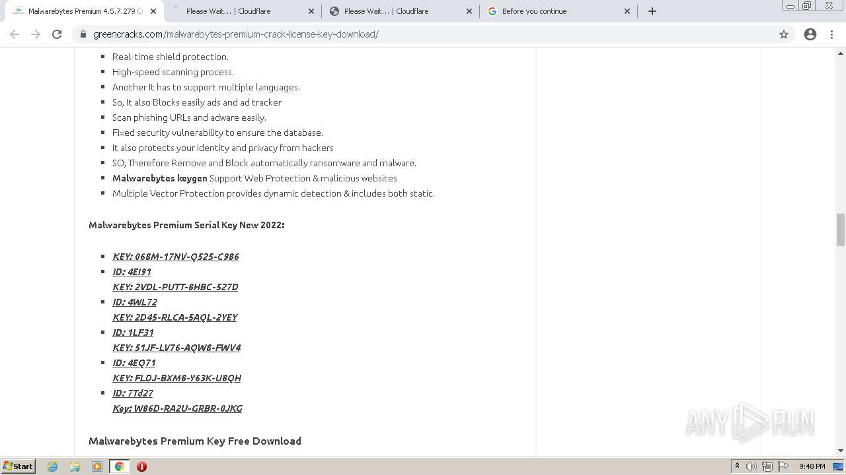This screenshot has height=475, width=846.
Task: Open a new tab with the plus button
Action: (x=652, y=11)
